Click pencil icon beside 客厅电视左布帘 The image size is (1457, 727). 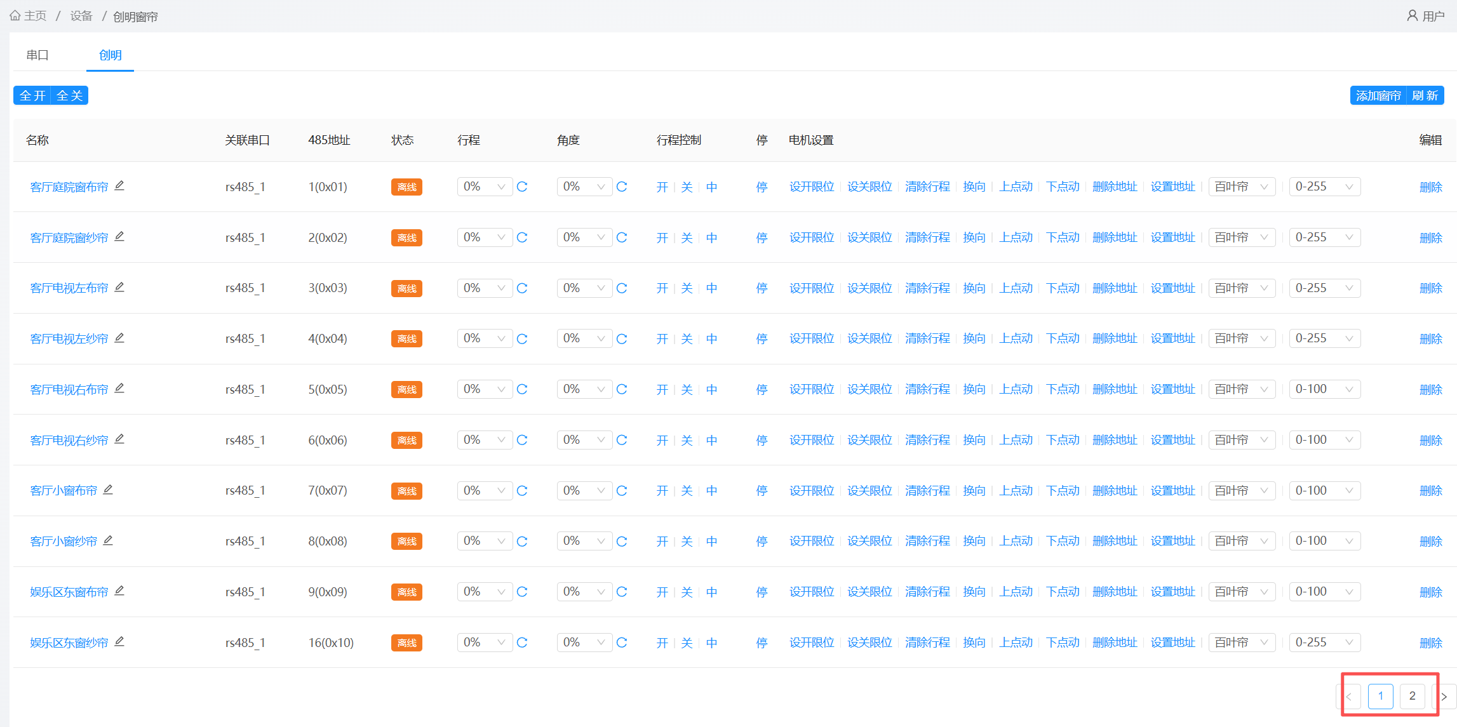(119, 288)
